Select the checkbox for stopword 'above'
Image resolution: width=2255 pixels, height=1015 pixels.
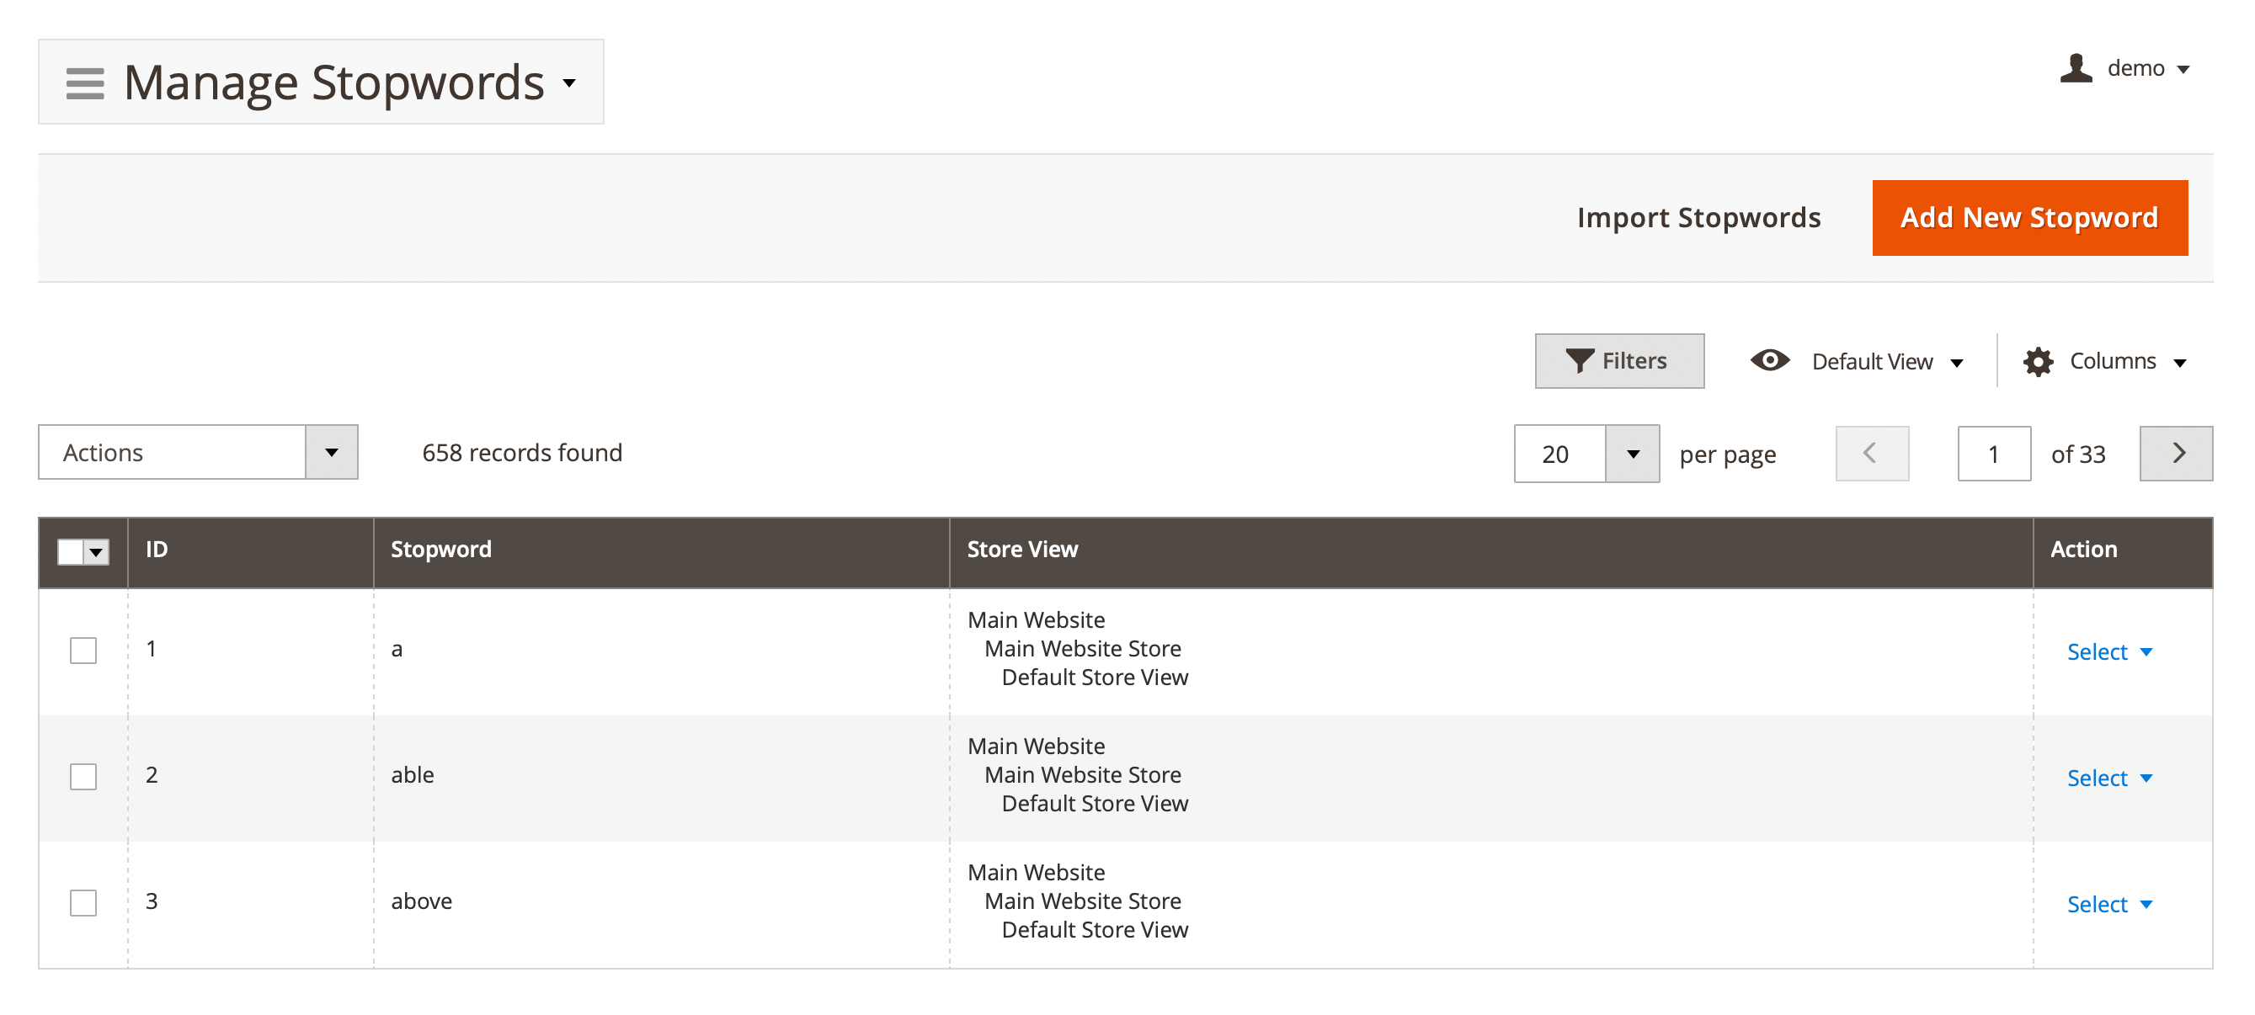83,902
